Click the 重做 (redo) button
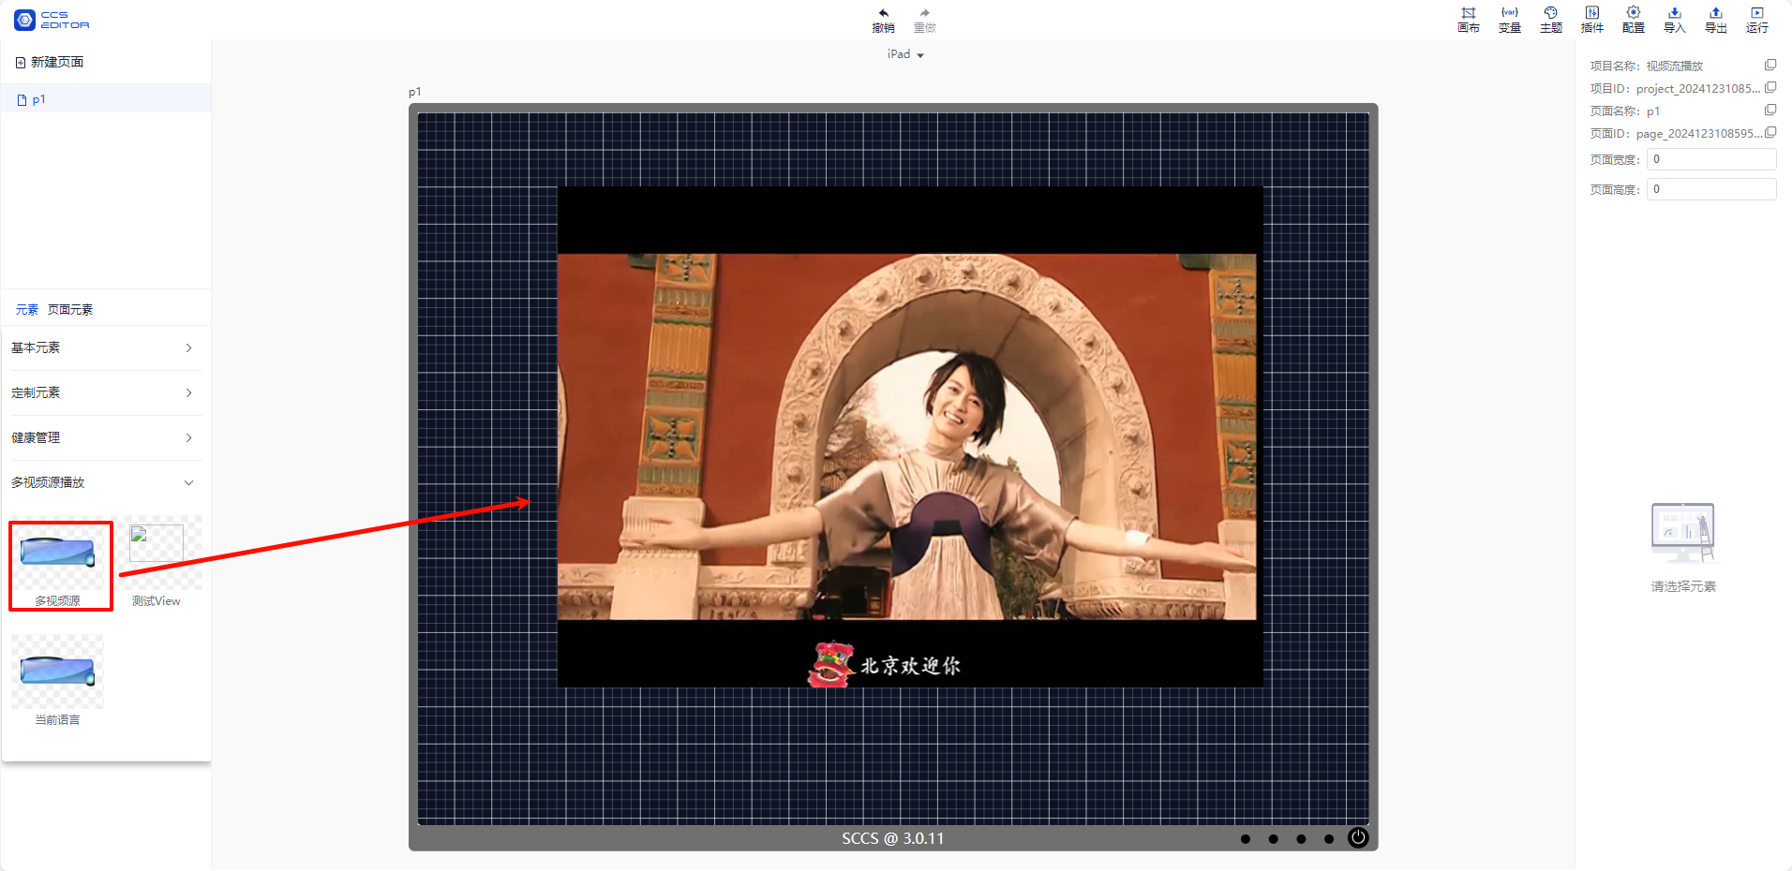 [924, 21]
